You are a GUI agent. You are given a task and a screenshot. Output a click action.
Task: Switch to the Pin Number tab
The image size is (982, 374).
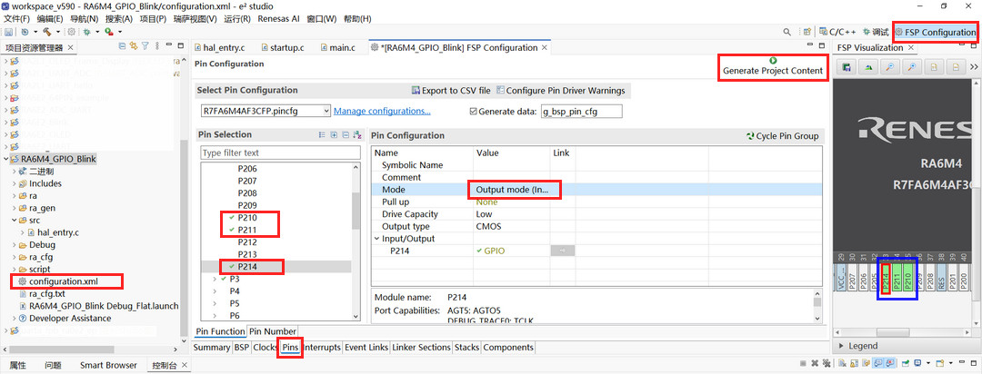click(x=273, y=331)
